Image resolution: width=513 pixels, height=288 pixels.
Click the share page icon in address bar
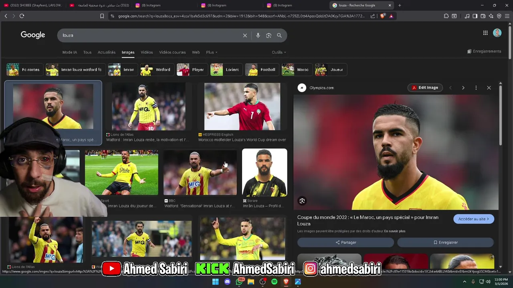[373, 16]
